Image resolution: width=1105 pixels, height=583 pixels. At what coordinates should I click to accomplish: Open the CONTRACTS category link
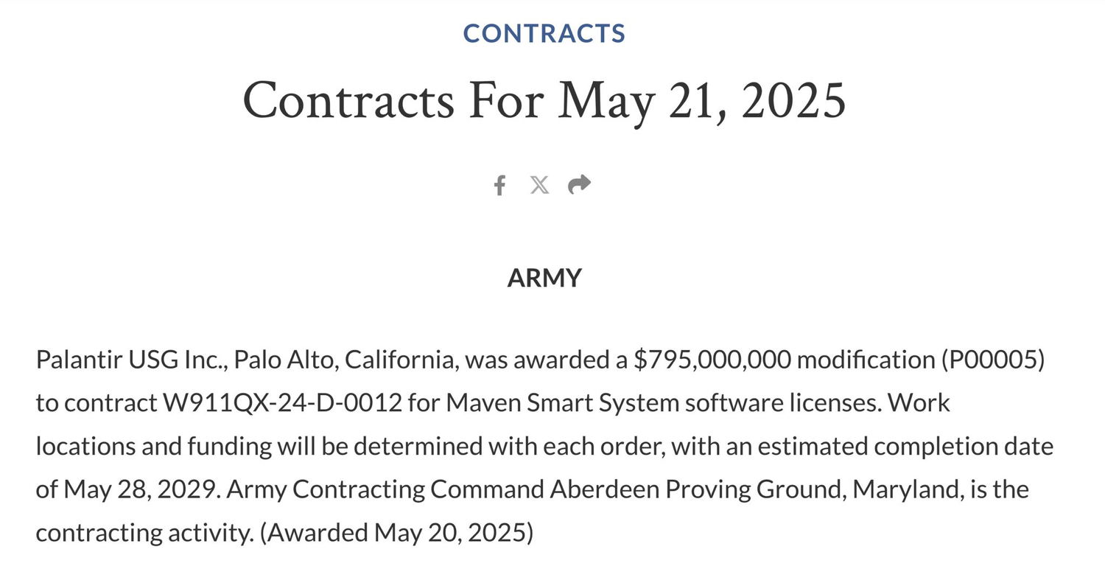pyautogui.click(x=544, y=33)
